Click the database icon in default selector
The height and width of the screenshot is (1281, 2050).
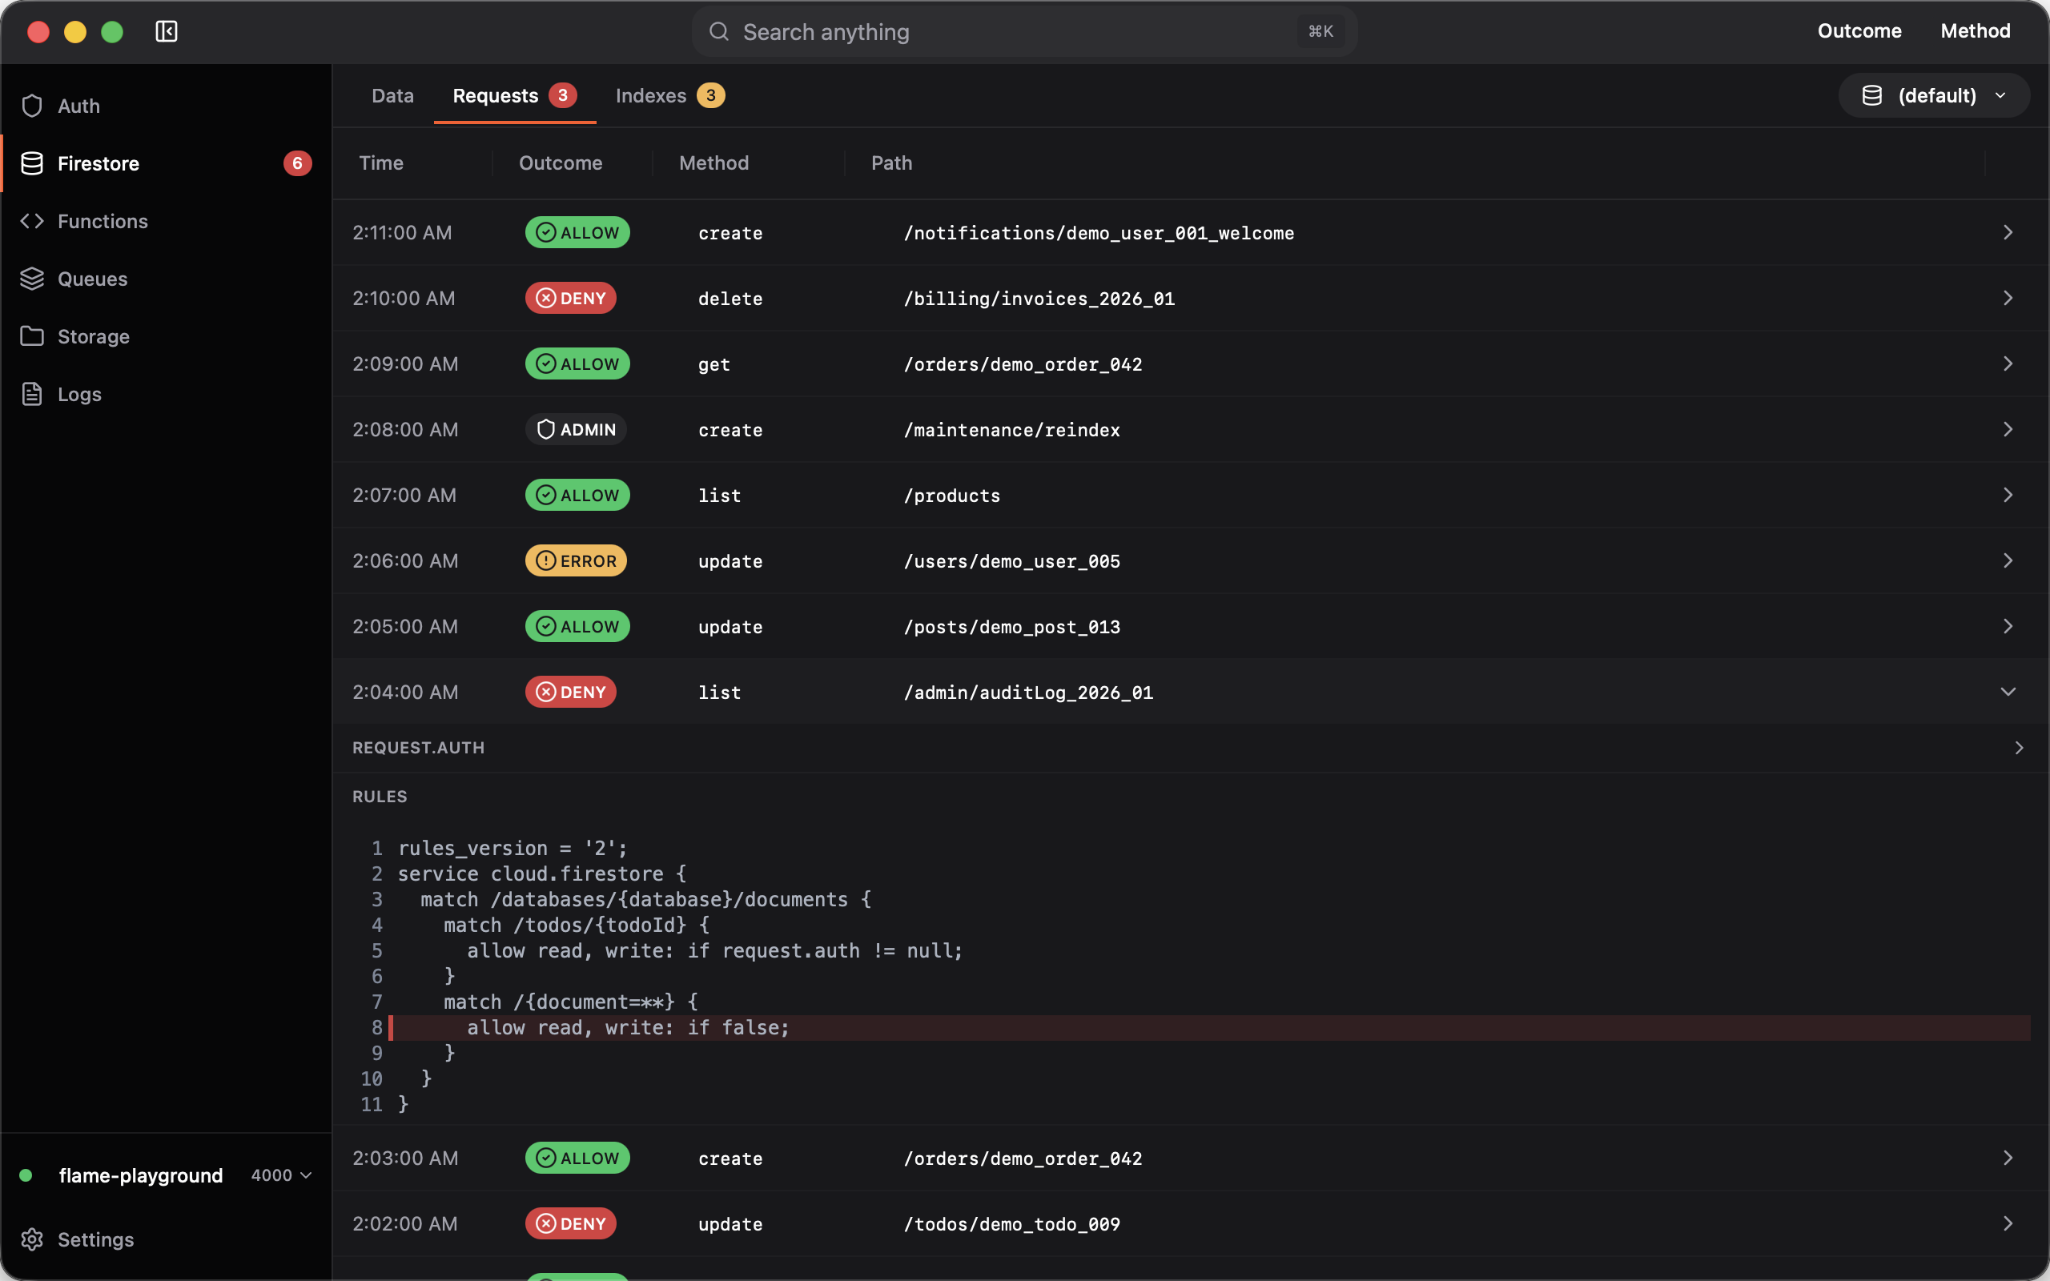point(1872,96)
